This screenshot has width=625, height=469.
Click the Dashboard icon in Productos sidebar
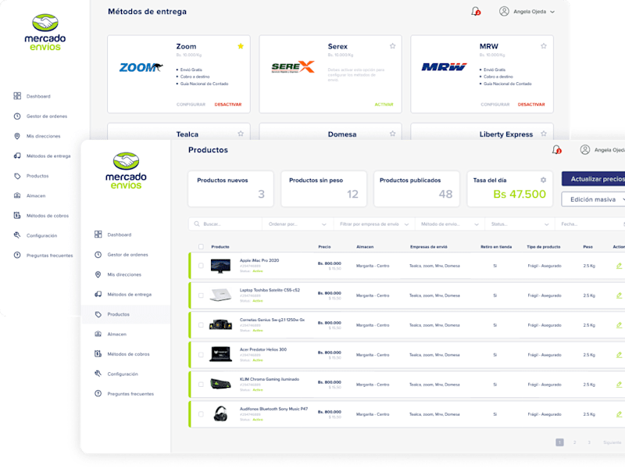tap(98, 234)
